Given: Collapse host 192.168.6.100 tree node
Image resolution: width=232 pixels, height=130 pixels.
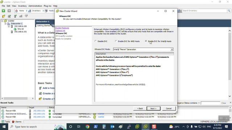Looking at the screenshot, I should point(9,26).
